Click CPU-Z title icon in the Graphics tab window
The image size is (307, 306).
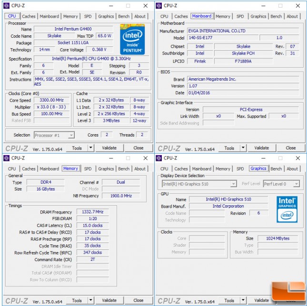click(x=159, y=158)
